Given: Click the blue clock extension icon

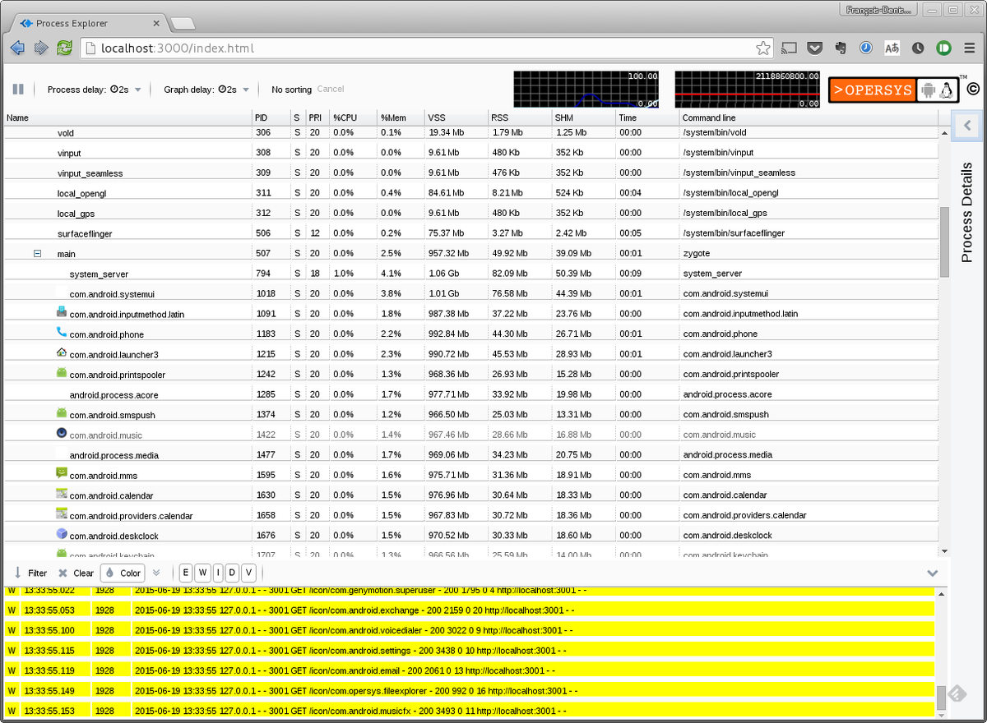Looking at the screenshot, I should 866,48.
